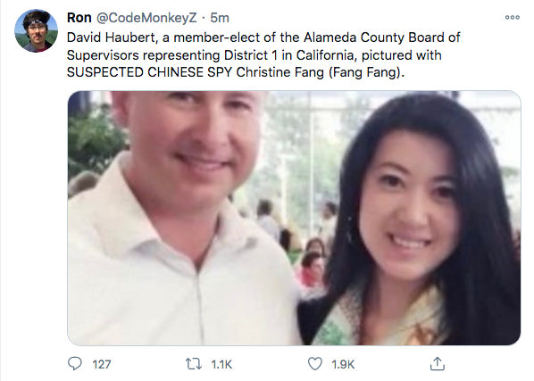Open the reply speech bubble icon
The width and height of the screenshot is (534, 381).
pyautogui.click(x=75, y=364)
